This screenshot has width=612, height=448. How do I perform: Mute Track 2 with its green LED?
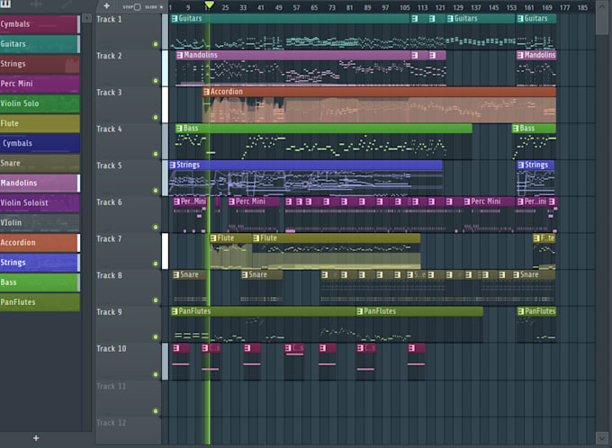pos(156,81)
